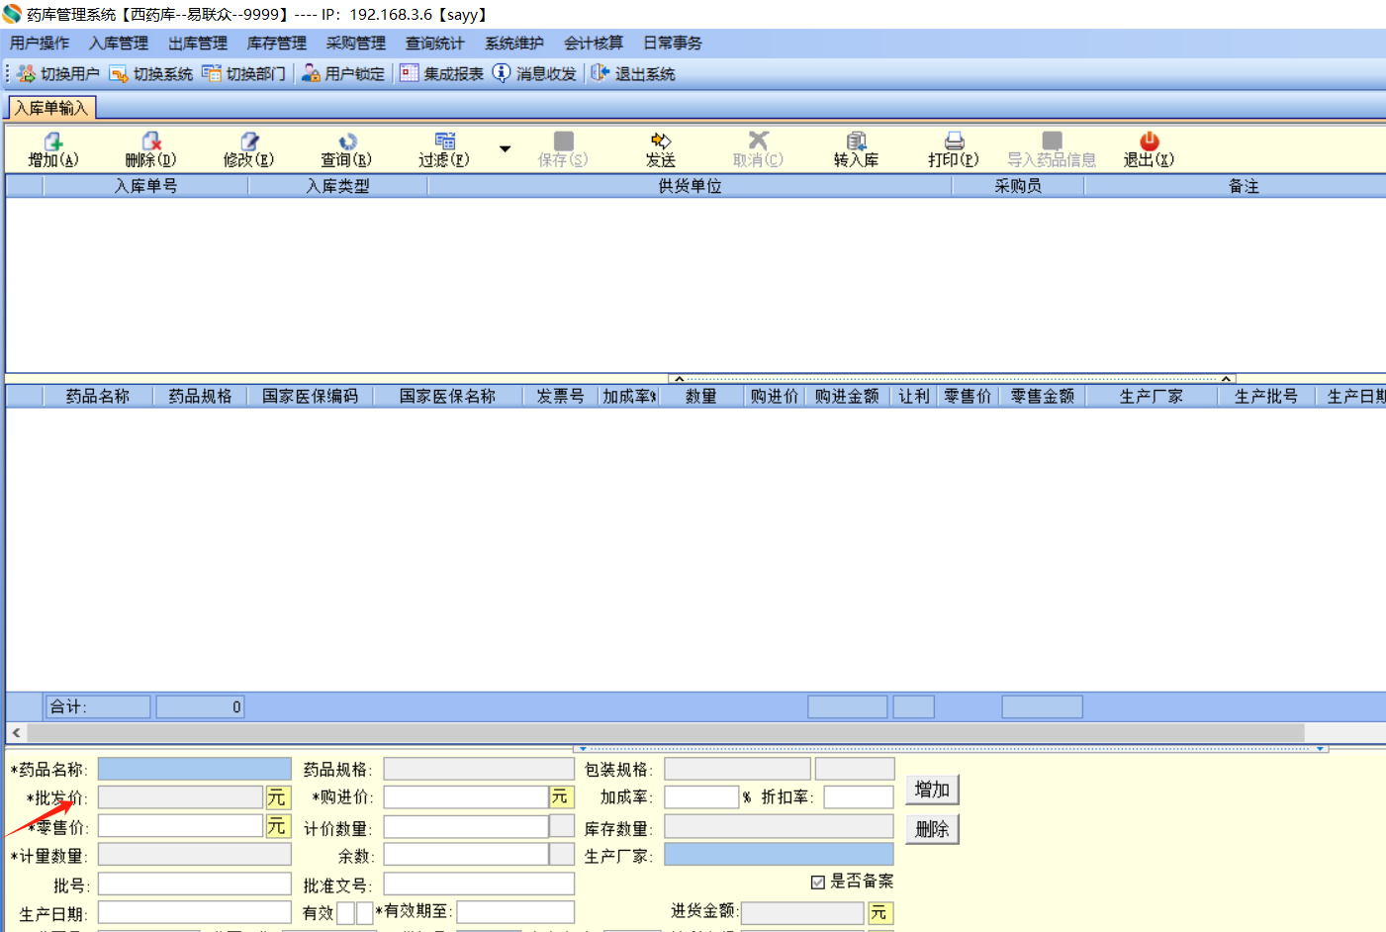Viewport: 1386px width, 932px height.
Task: Click the 生产批号 column header
Action: (1266, 397)
